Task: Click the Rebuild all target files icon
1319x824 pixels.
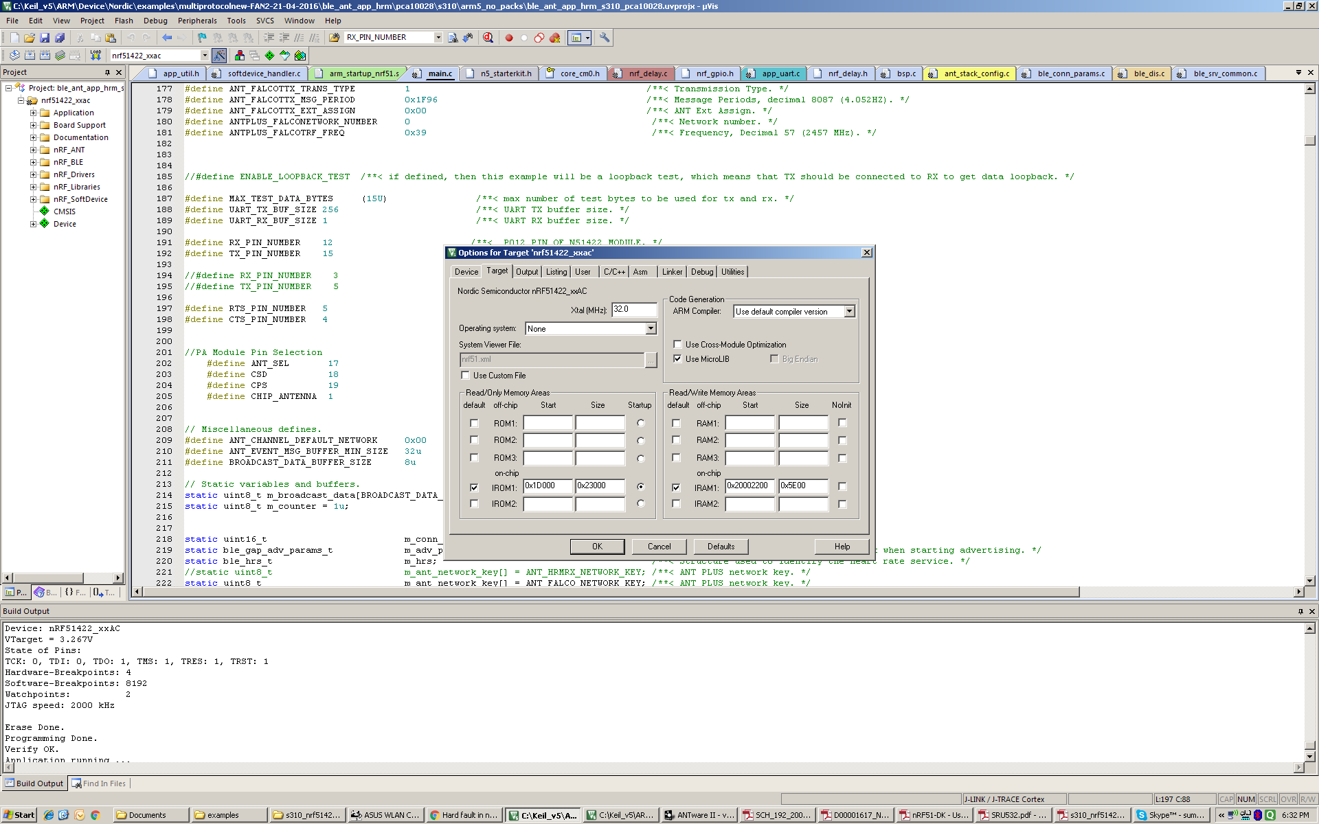Action: point(45,56)
